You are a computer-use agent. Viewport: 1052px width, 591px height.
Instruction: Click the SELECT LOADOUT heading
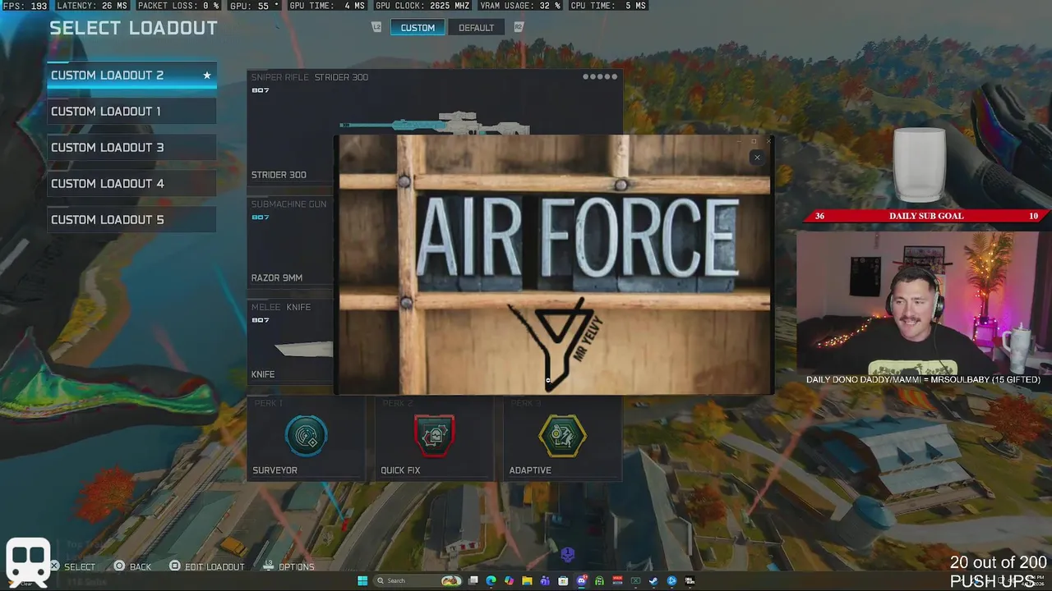(133, 28)
